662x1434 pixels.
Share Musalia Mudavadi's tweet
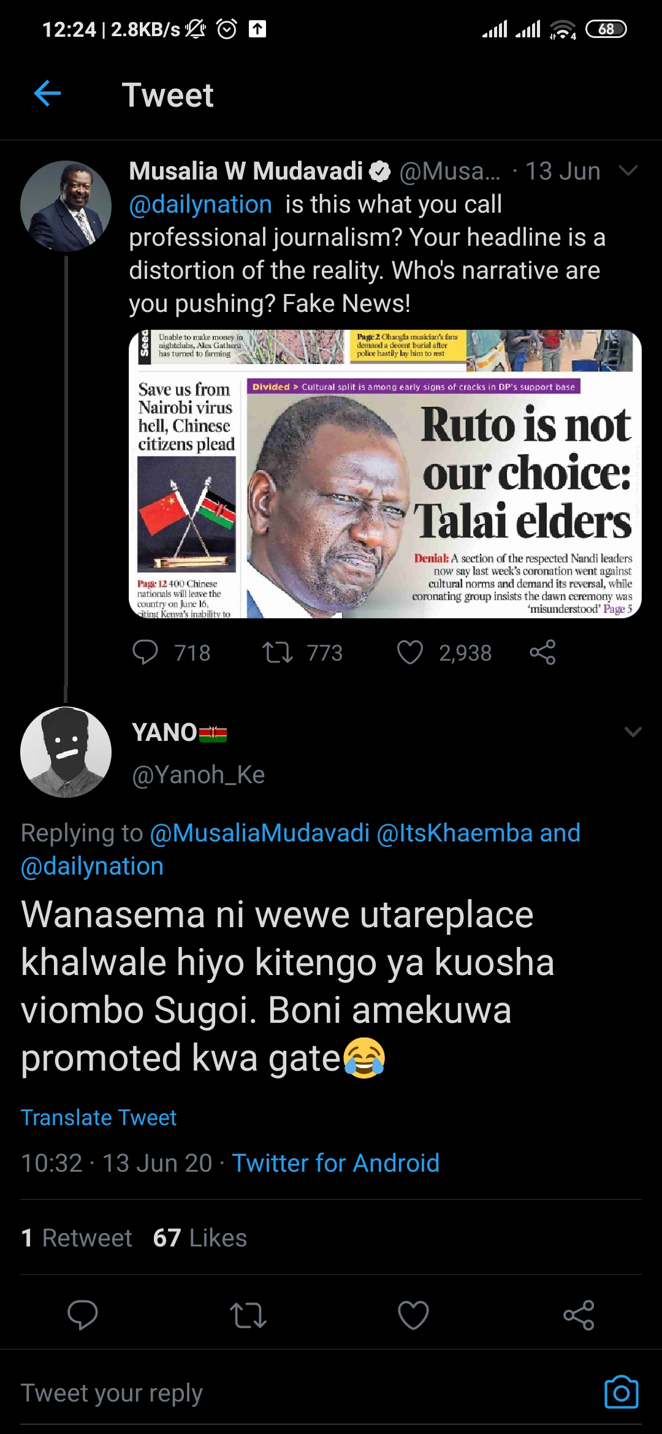(x=542, y=652)
